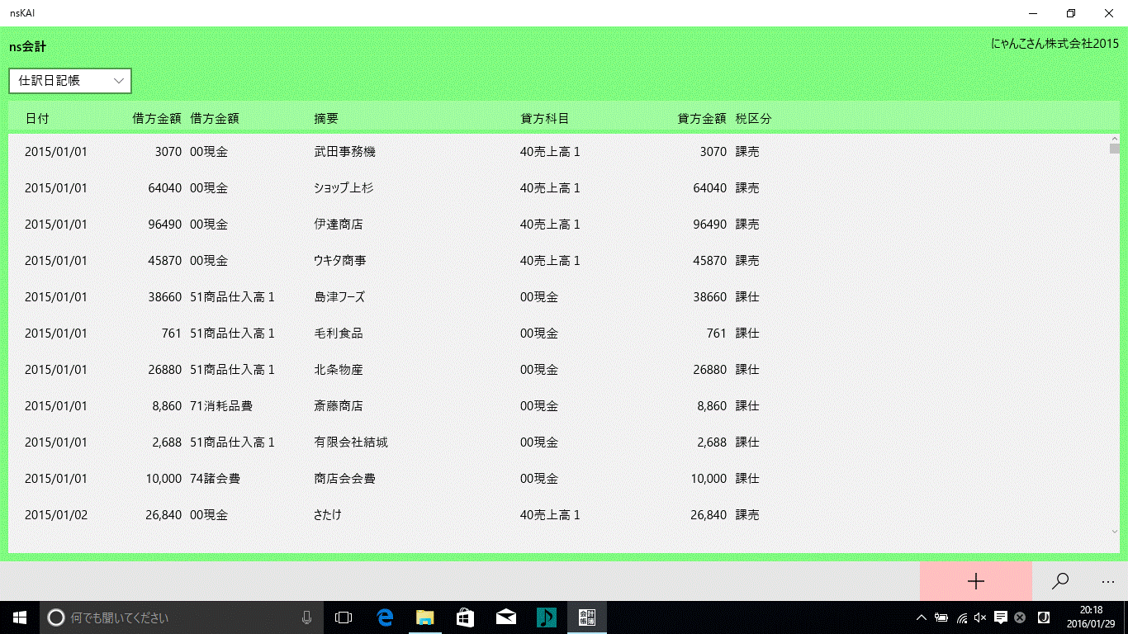Open the Store app from the taskbar
This screenshot has width=1128, height=634.
pyautogui.click(x=466, y=617)
